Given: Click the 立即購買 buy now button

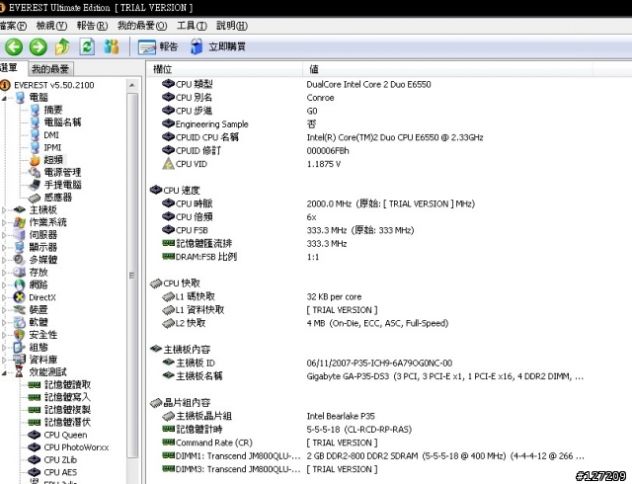Looking at the screenshot, I should 218,46.
